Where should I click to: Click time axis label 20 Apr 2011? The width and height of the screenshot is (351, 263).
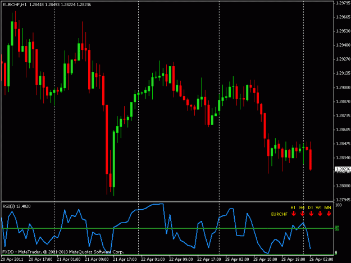[x=12, y=260]
